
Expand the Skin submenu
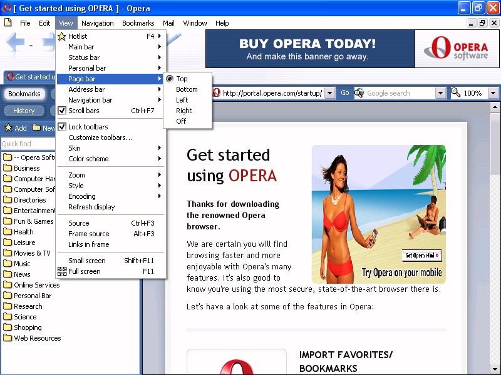point(111,148)
